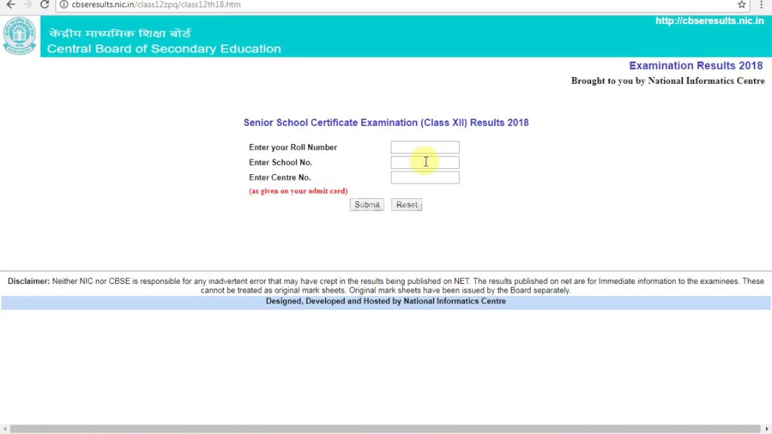This screenshot has width=772, height=434.
Task: Click the address bar URL
Action: click(156, 4)
